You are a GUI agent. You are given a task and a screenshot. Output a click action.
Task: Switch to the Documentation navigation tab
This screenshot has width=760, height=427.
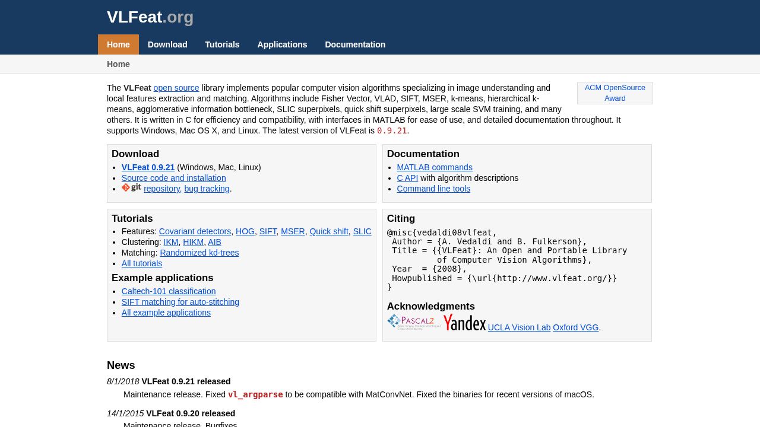click(355, 44)
